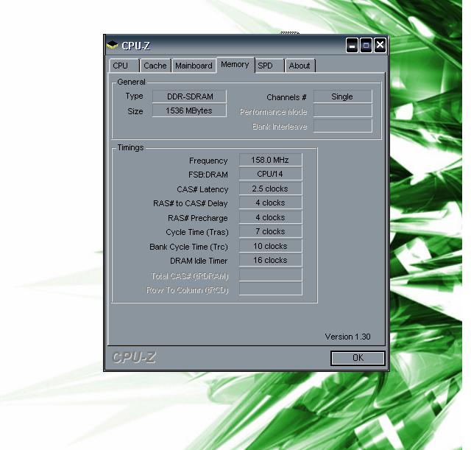Select the DDR-SDRAM type field
Viewport: 471px width, 450px height.
click(x=190, y=96)
